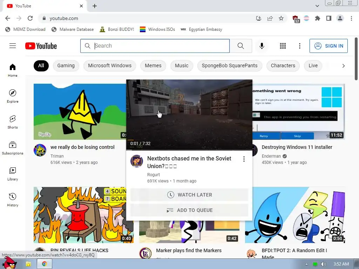Open BFDI:TPOT 2 video thumbnail
This screenshot has width=359, height=269.
[x=295, y=215]
